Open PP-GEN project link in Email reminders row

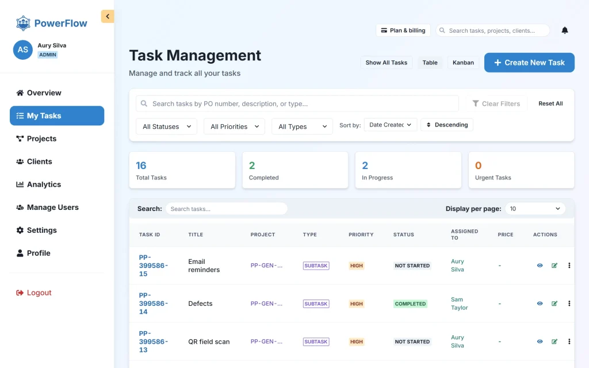pos(266,266)
